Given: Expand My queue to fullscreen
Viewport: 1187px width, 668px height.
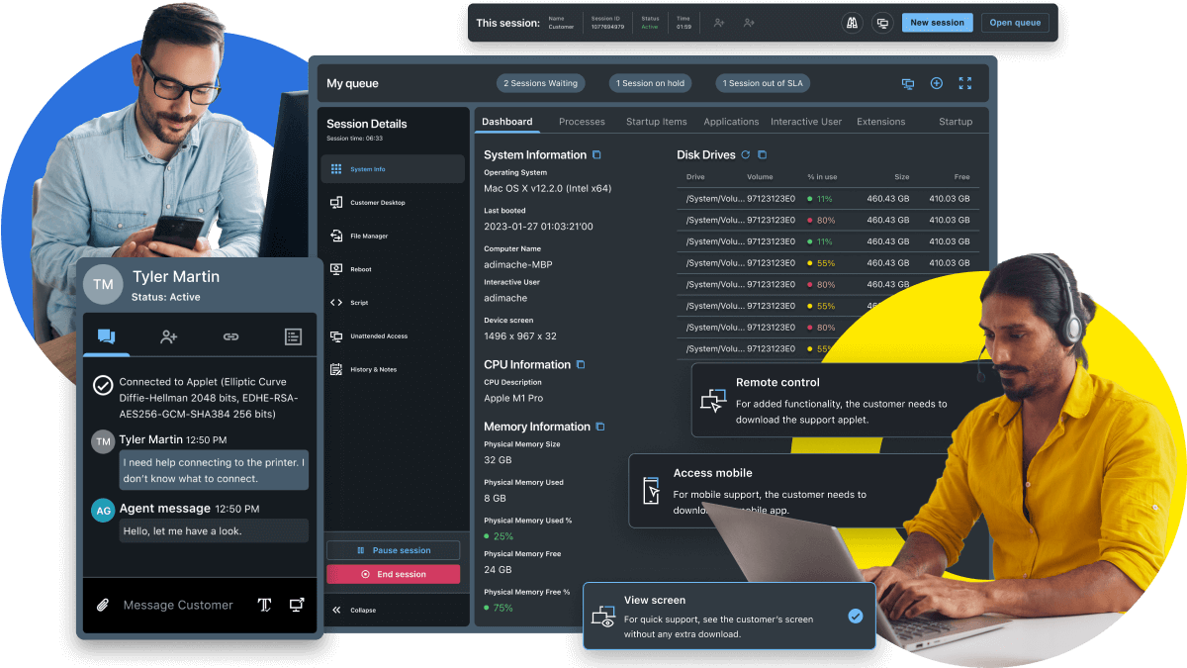Looking at the screenshot, I should point(964,83).
